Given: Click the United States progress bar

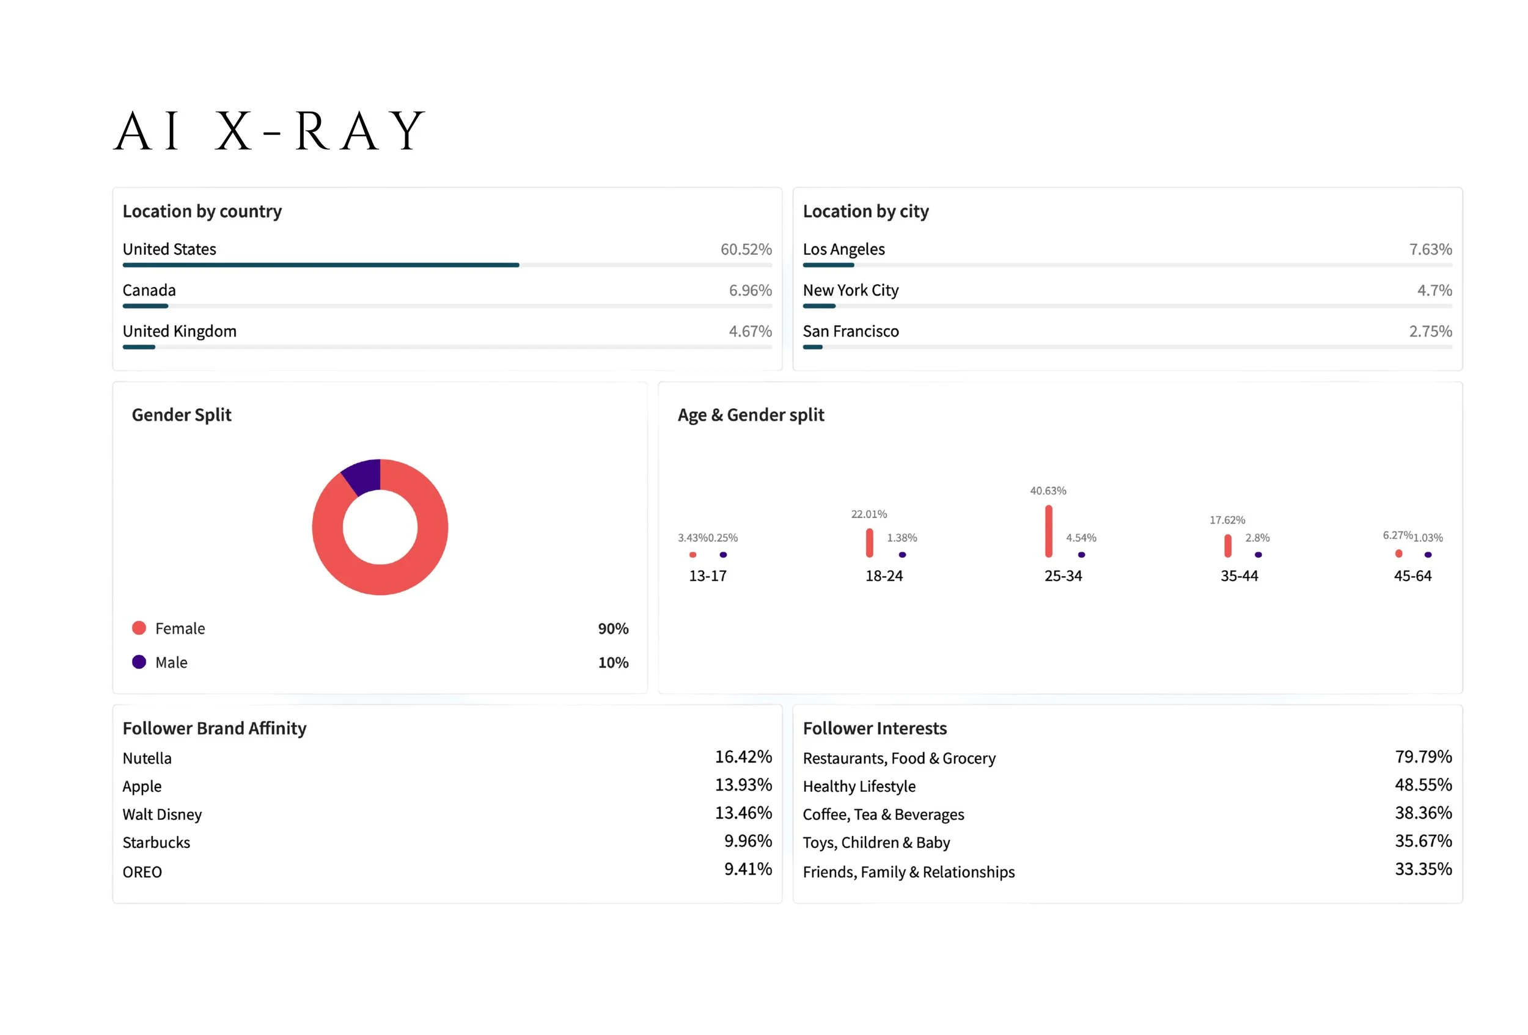Looking at the screenshot, I should click(x=321, y=265).
